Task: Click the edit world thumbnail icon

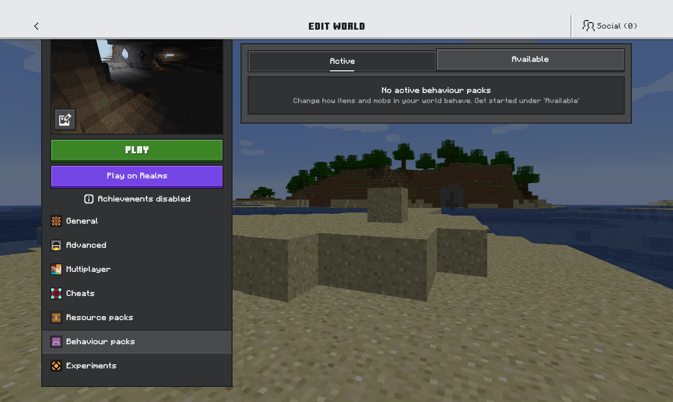Action: point(65,120)
